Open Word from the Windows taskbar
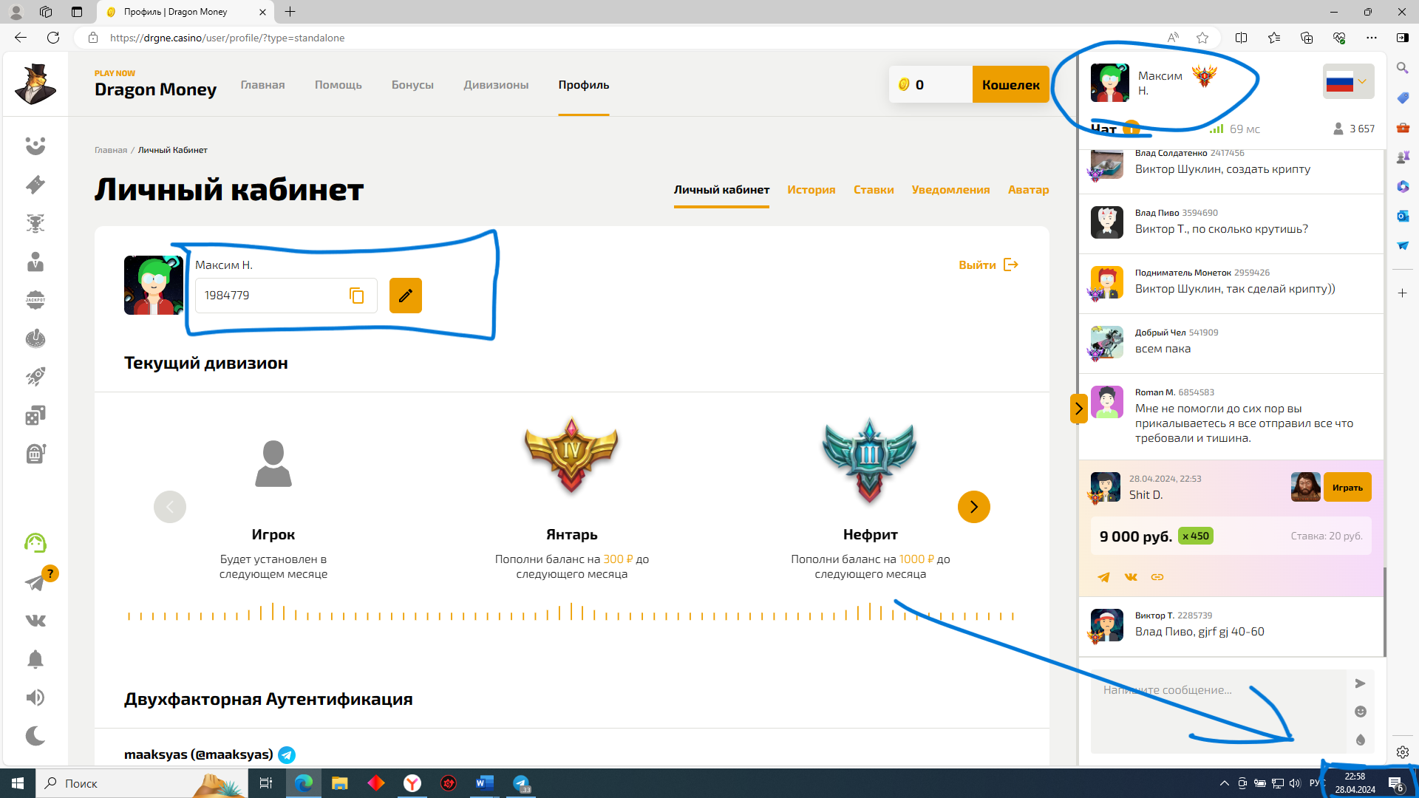This screenshot has height=798, width=1419. 485,783
